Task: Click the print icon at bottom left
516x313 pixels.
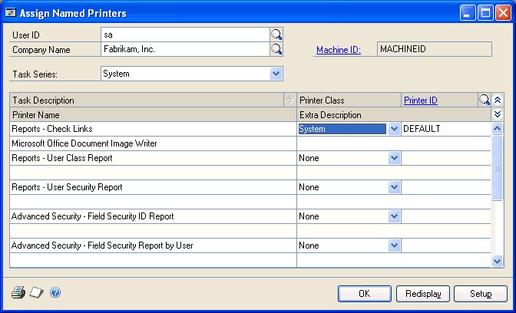Action: (18, 292)
